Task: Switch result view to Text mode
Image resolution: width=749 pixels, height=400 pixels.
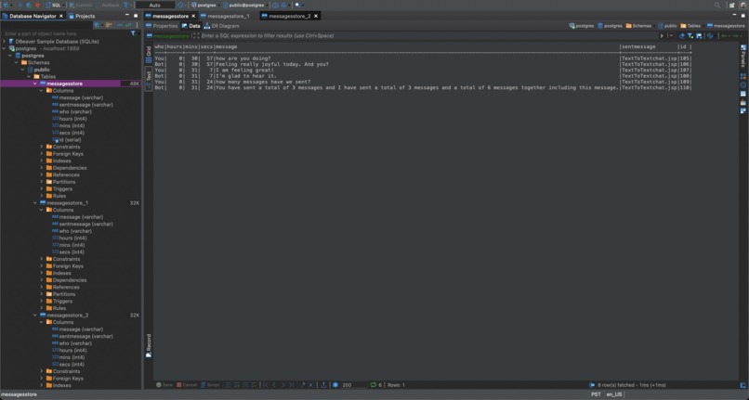Action: (x=149, y=78)
